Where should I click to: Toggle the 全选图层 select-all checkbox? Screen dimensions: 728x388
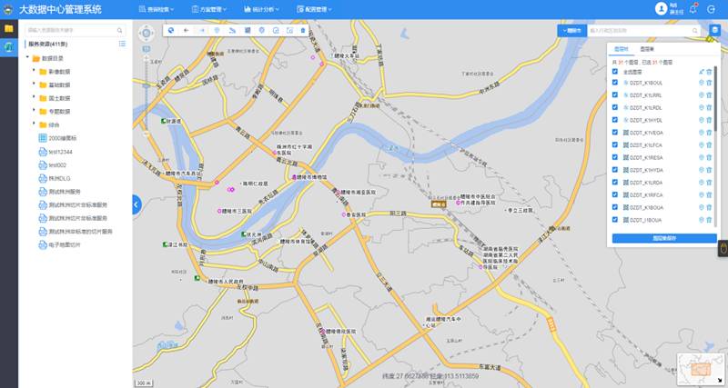pyautogui.click(x=615, y=71)
